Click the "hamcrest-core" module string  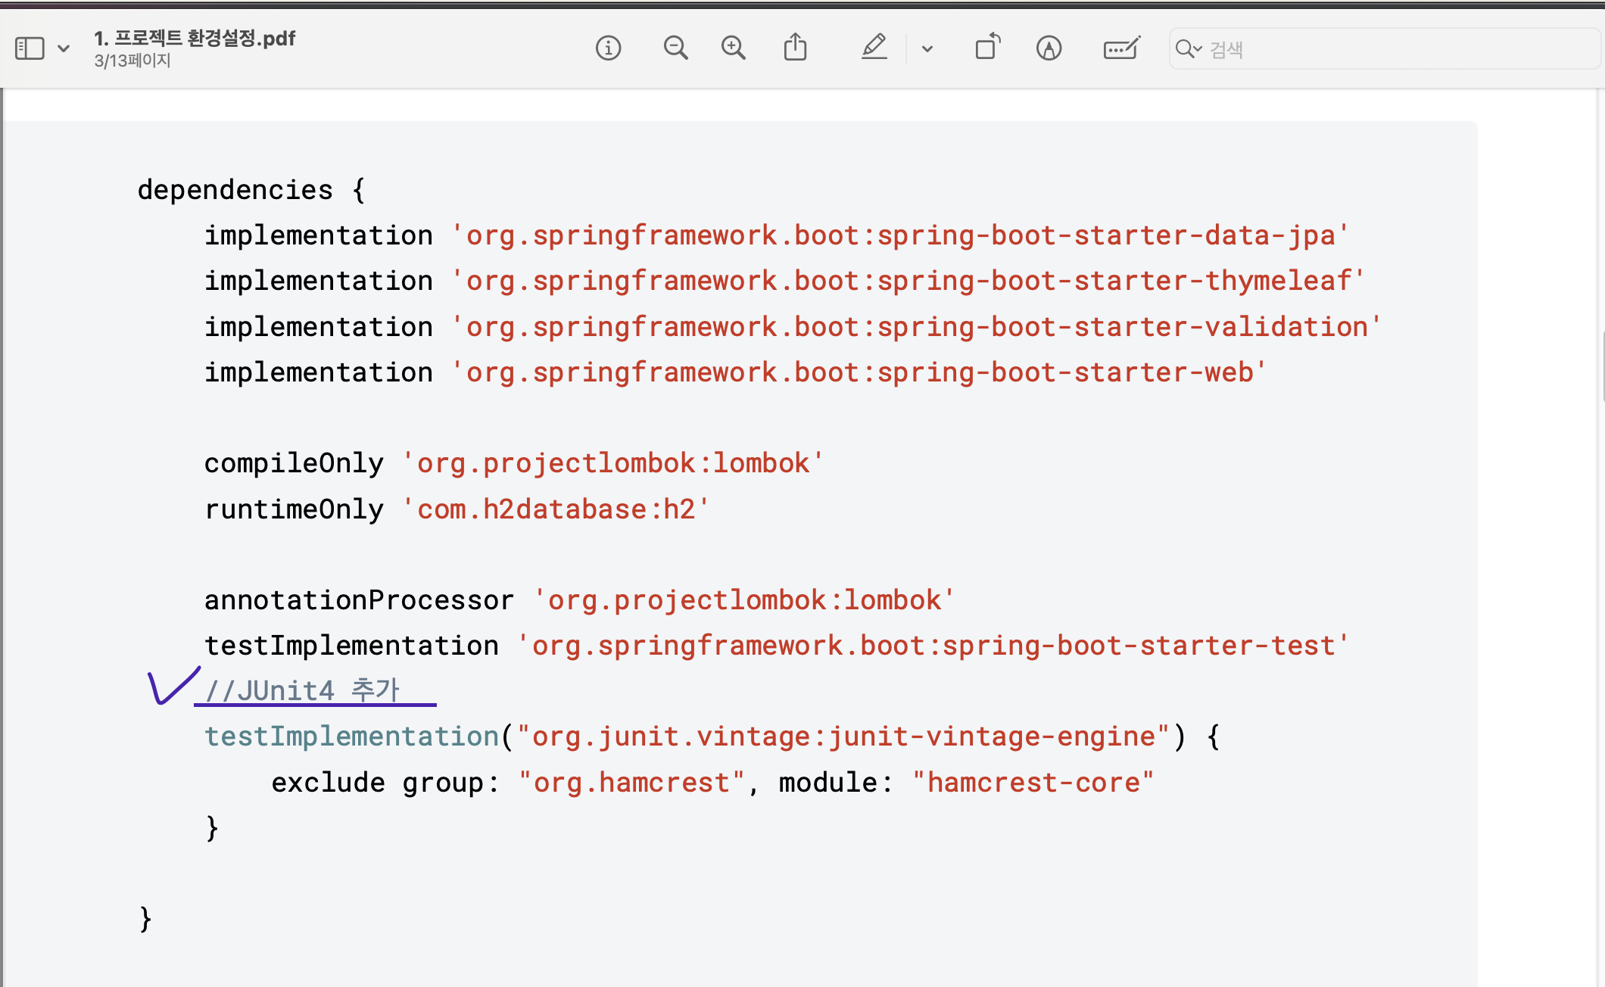point(1033,783)
